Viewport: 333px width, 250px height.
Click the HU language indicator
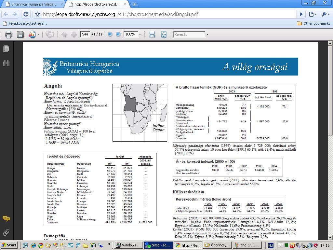click(271, 245)
